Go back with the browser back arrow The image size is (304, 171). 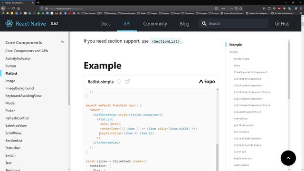point(3,9)
